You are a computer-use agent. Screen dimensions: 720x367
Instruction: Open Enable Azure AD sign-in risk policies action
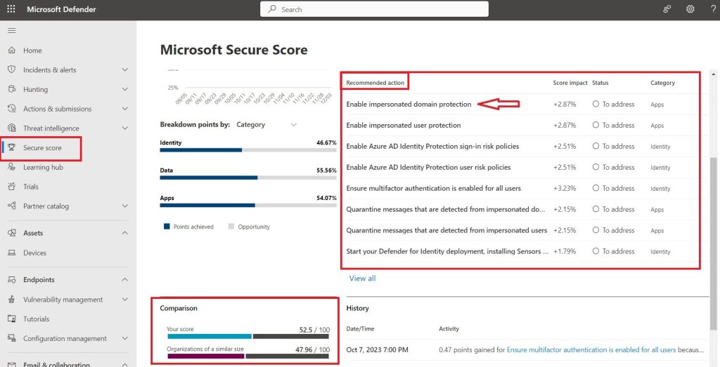point(432,146)
